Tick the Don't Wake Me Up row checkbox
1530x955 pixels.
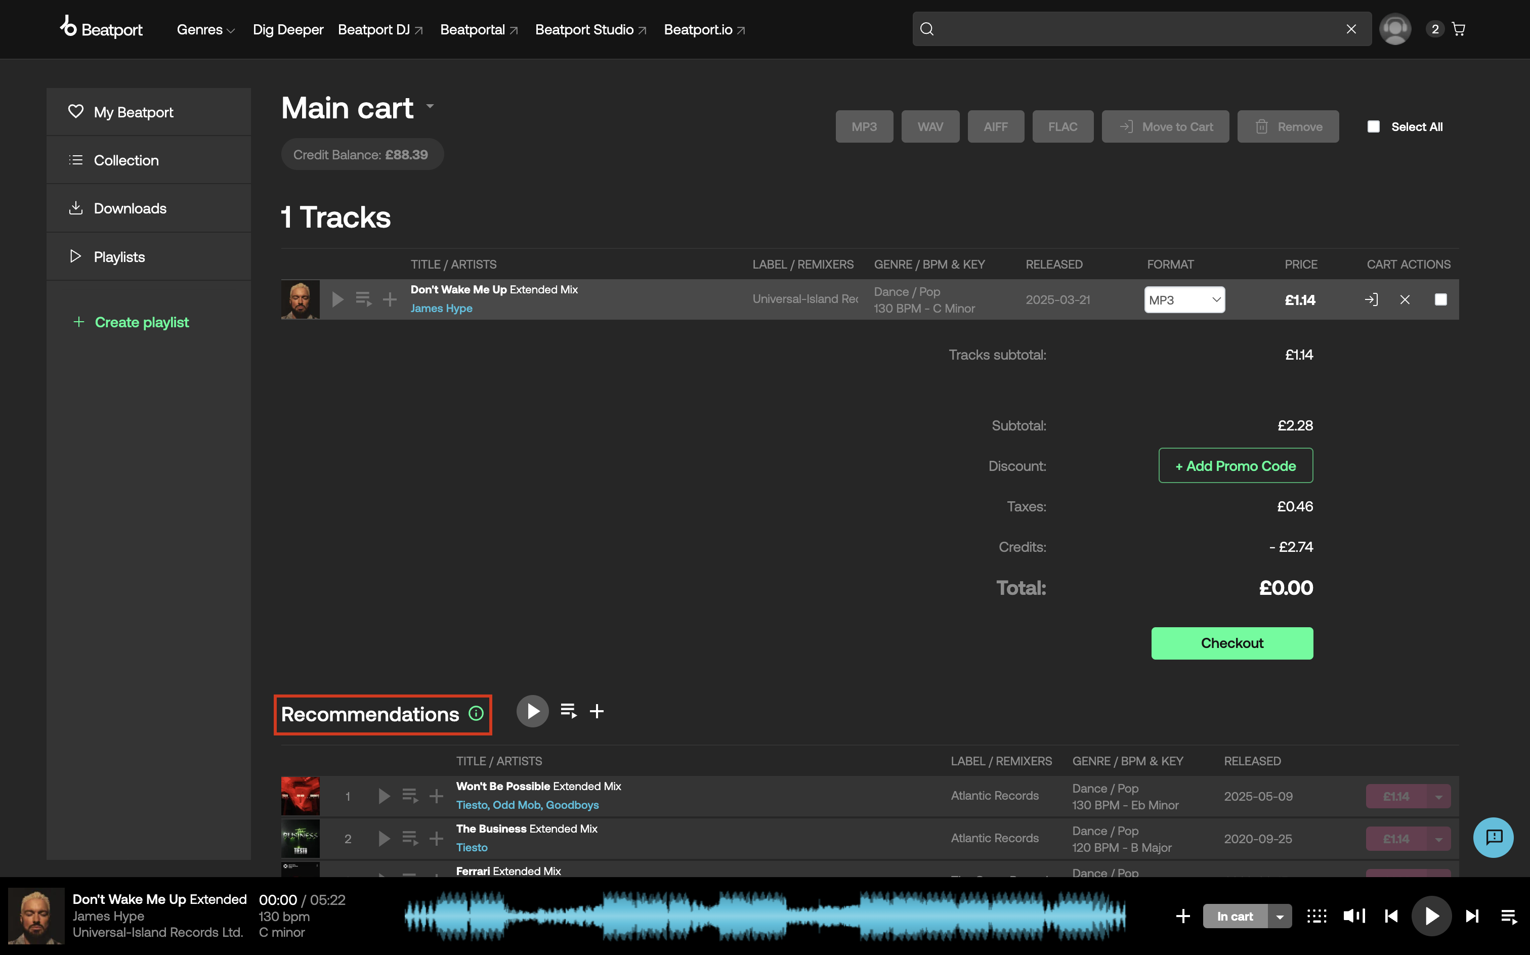tap(1441, 299)
